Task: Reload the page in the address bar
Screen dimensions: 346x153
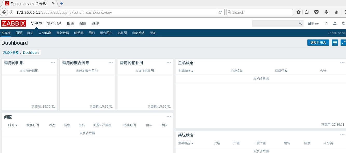Action: tap(220, 12)
